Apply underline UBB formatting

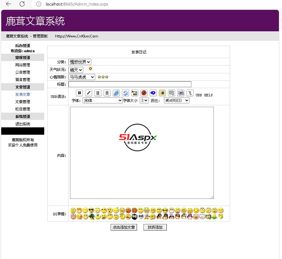[98, 93]
